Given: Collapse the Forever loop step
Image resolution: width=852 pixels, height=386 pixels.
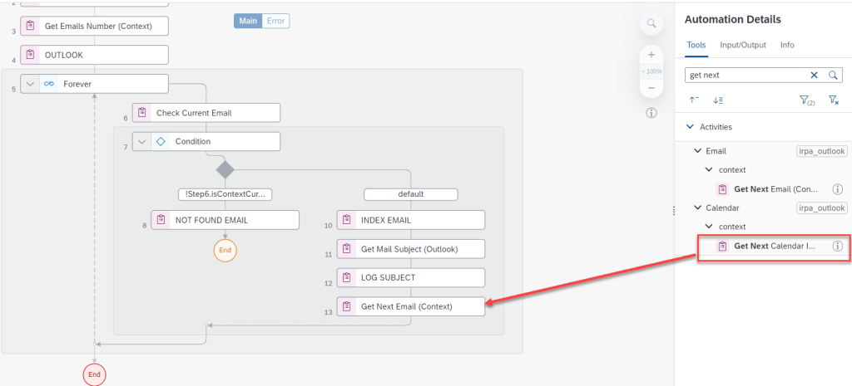Looking at the screenshot, I should coord(31,84).
